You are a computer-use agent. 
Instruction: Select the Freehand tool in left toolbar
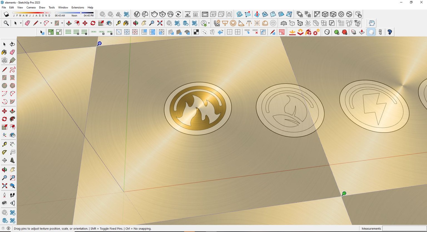click(12, 70)
